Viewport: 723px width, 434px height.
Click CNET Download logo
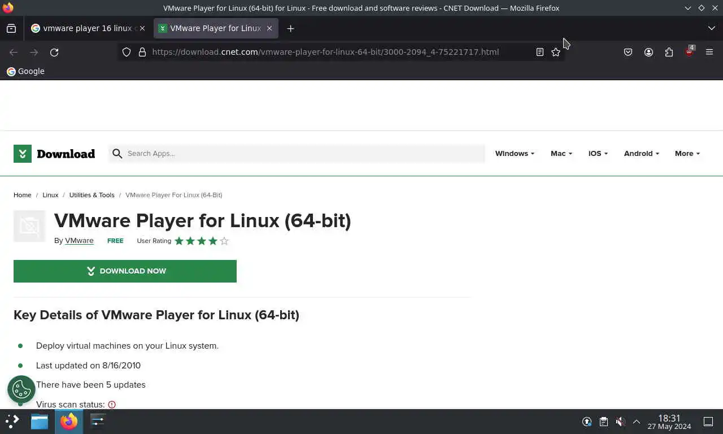click(54, 154)
